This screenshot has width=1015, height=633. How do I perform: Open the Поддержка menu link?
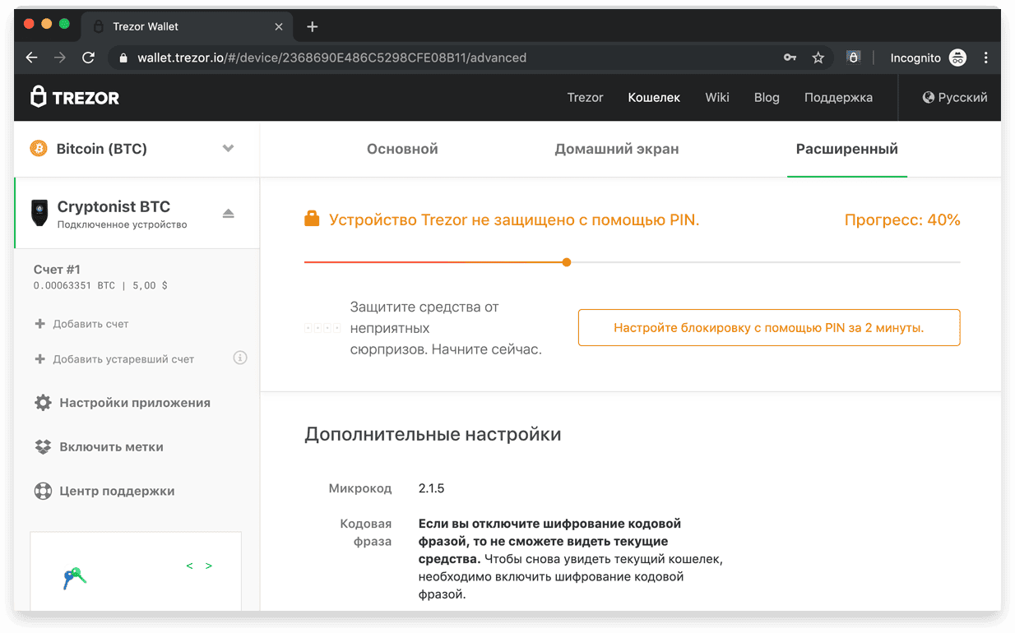click(x=838, y=97)
